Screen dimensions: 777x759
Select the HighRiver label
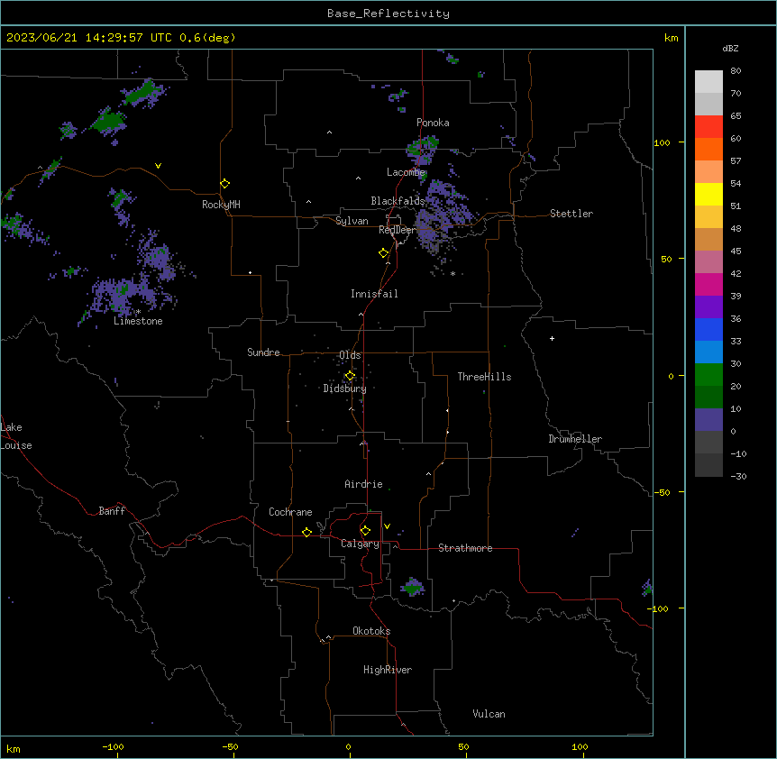[x=388, y=670]
